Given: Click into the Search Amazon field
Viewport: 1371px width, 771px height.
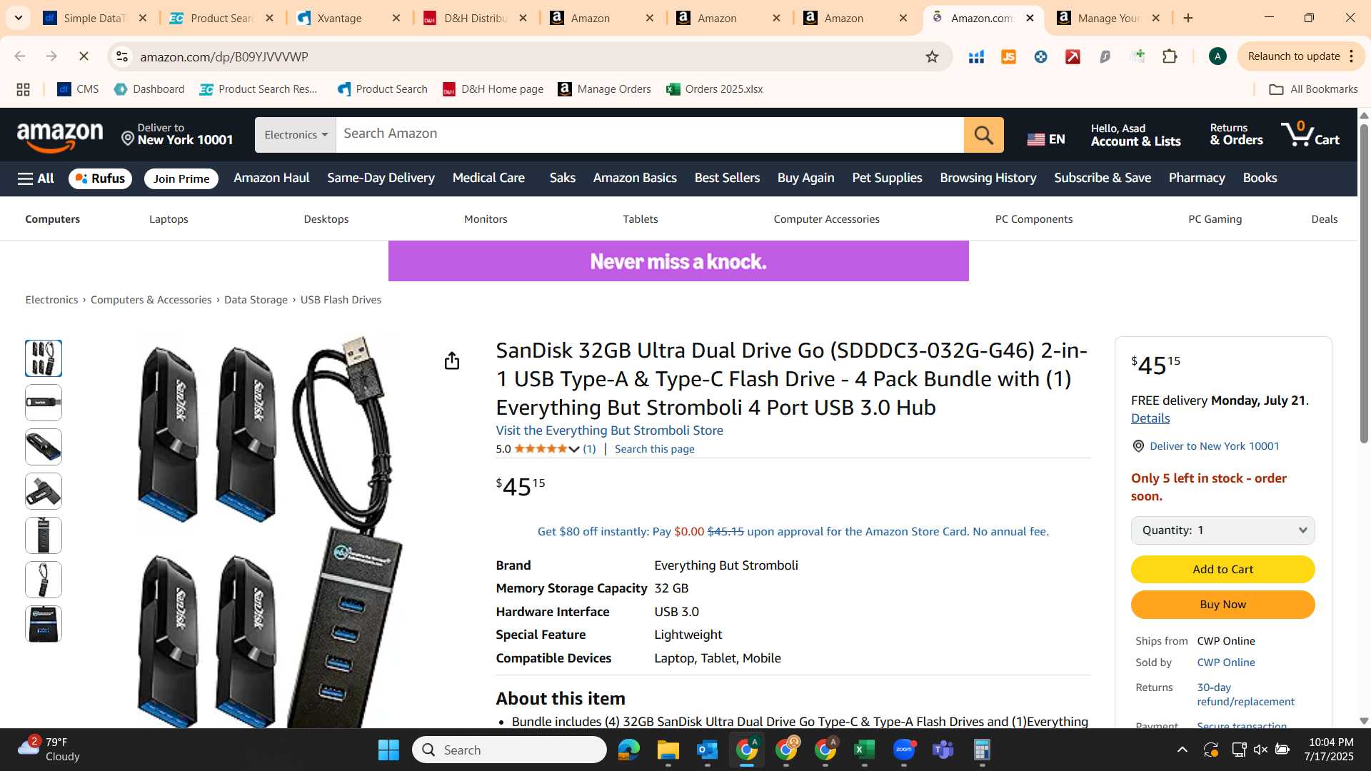Looking at the screenshot, I should [x=650, y=134].
